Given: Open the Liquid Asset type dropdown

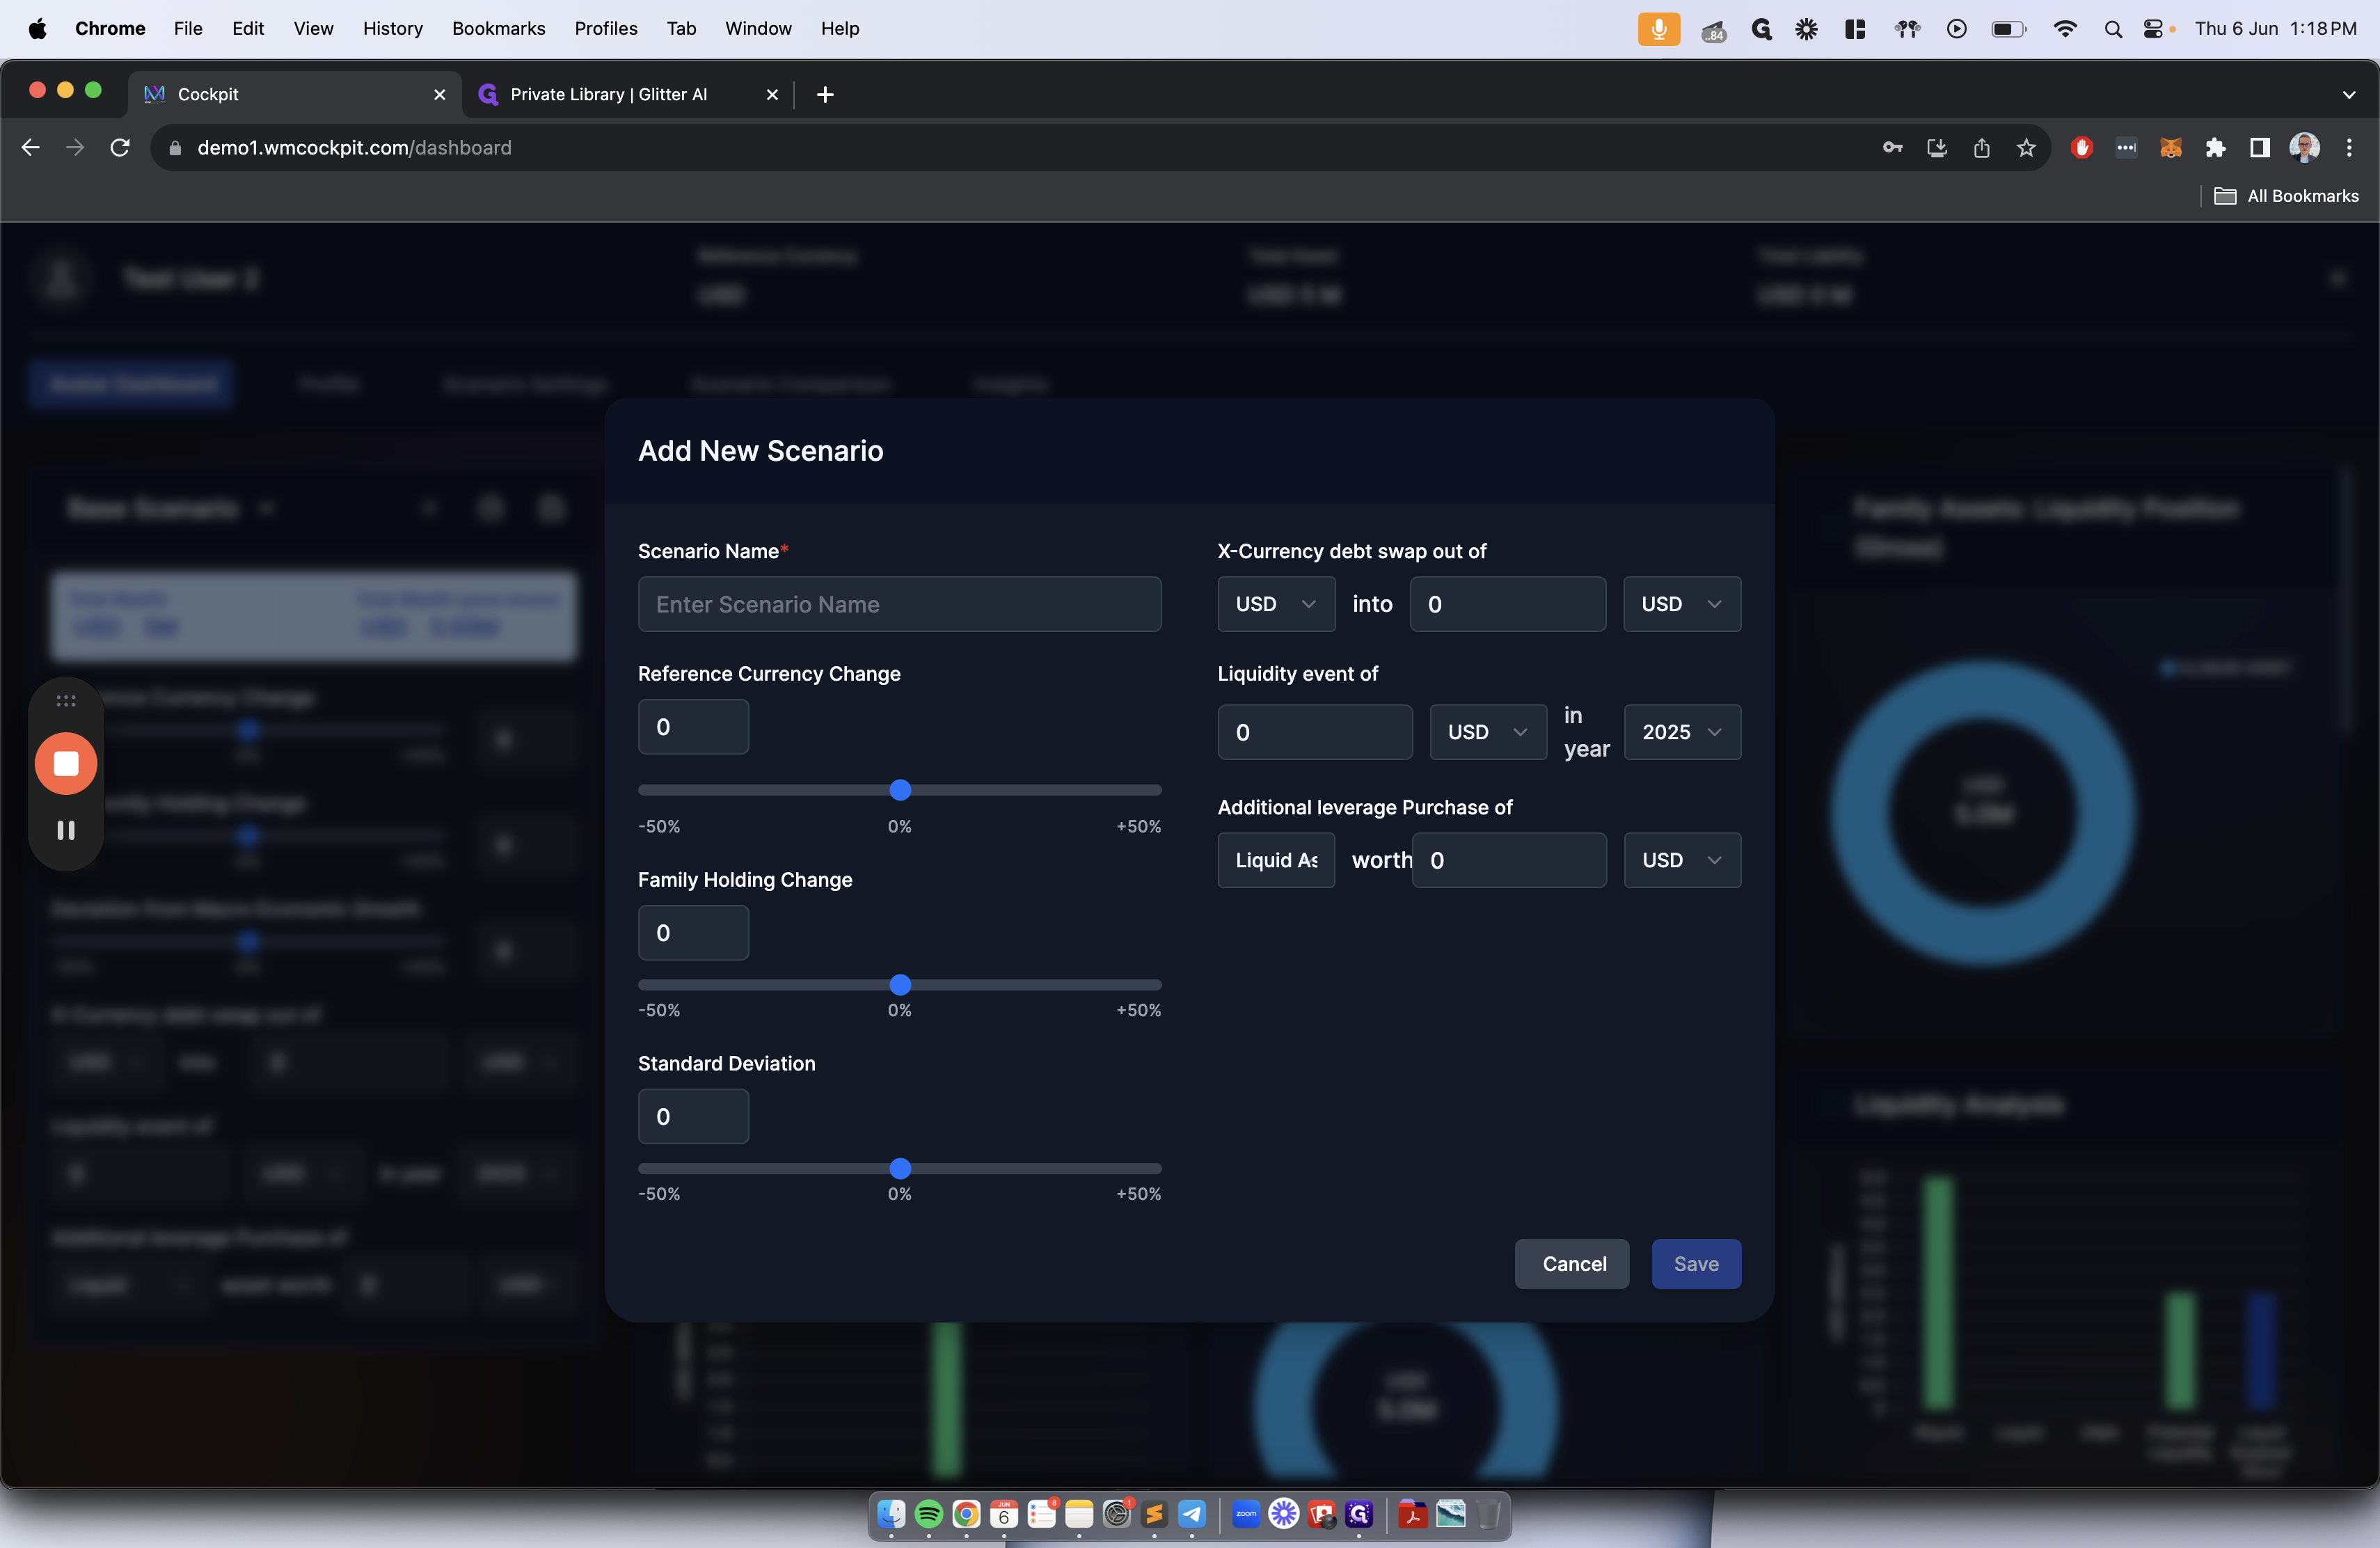Looking at the screenshot, I should (1276, 860).
